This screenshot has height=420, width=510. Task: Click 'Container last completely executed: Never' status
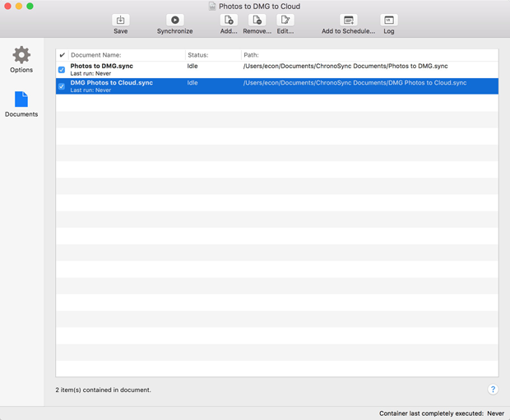pos(442,413)
